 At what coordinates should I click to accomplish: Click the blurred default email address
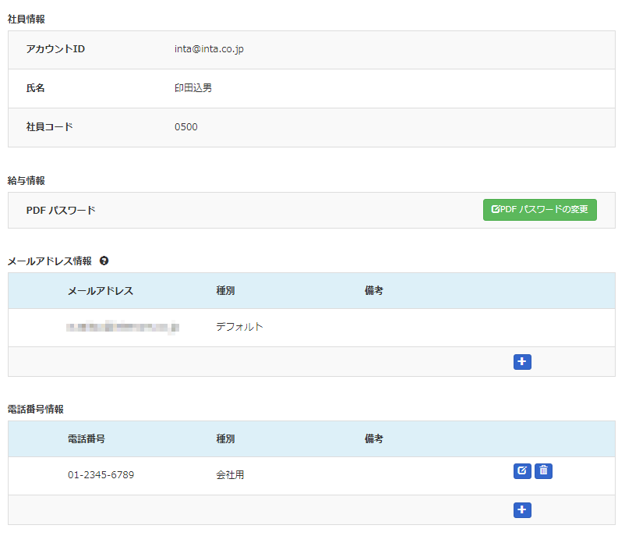coord(123,327)
